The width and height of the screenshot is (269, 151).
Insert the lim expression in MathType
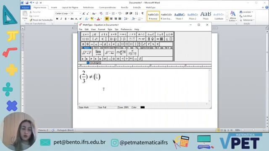click(98, 52)
